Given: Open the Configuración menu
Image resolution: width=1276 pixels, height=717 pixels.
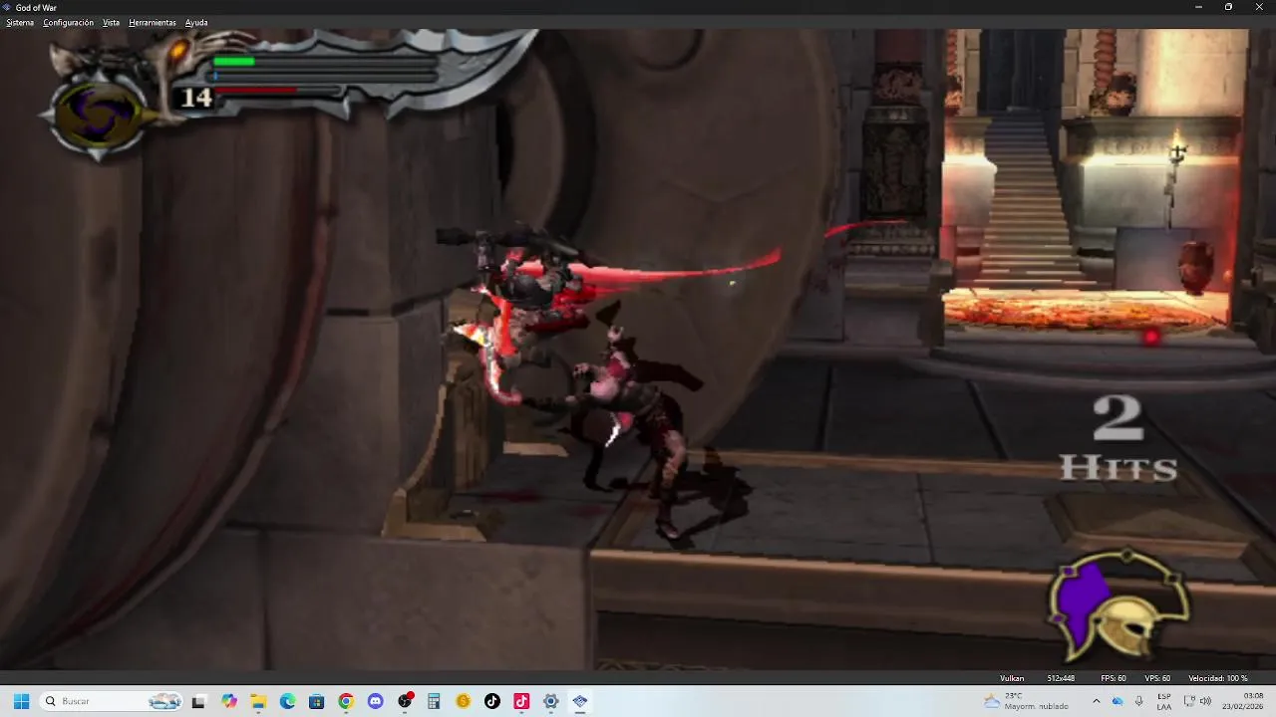Looking at the screenshot, I should (68, 22).
